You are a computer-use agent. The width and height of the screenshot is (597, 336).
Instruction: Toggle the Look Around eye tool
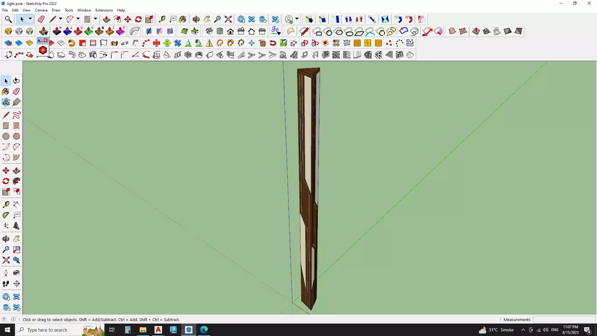(x=16, y=273)
